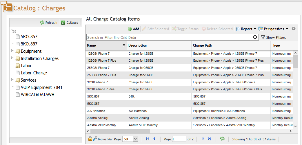302x145 pixels.
Task: Refresh the catalog tree
Action: click(48, 23)
